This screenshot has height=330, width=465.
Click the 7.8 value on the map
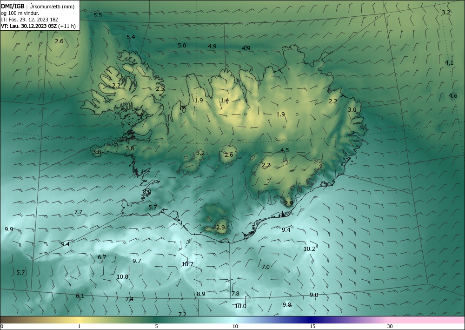(x=235, y=294)
